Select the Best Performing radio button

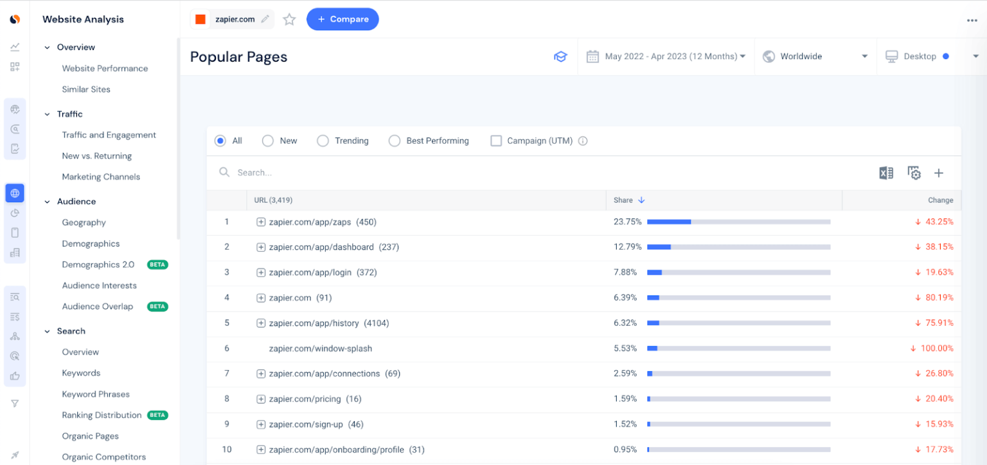[394, 141]
